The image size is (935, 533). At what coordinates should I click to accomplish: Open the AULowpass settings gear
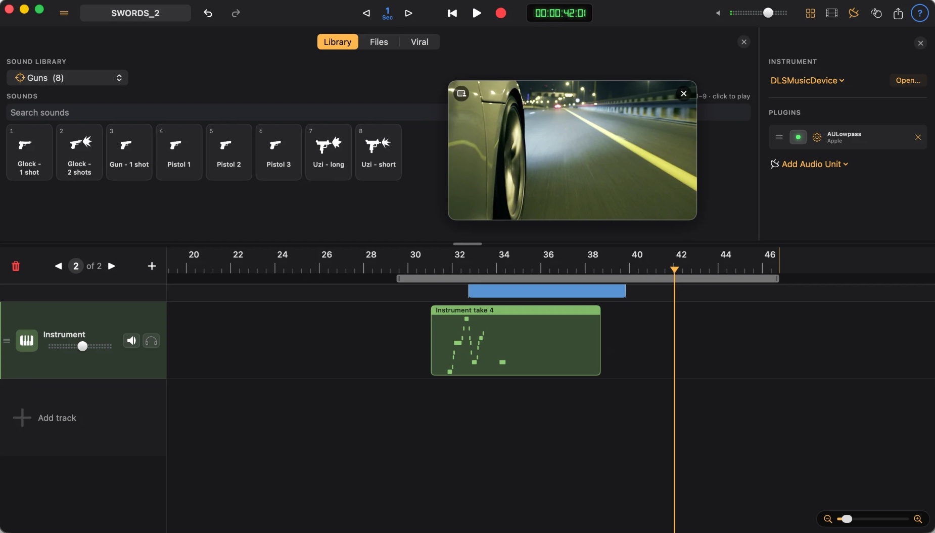click(x=817, y=137)
